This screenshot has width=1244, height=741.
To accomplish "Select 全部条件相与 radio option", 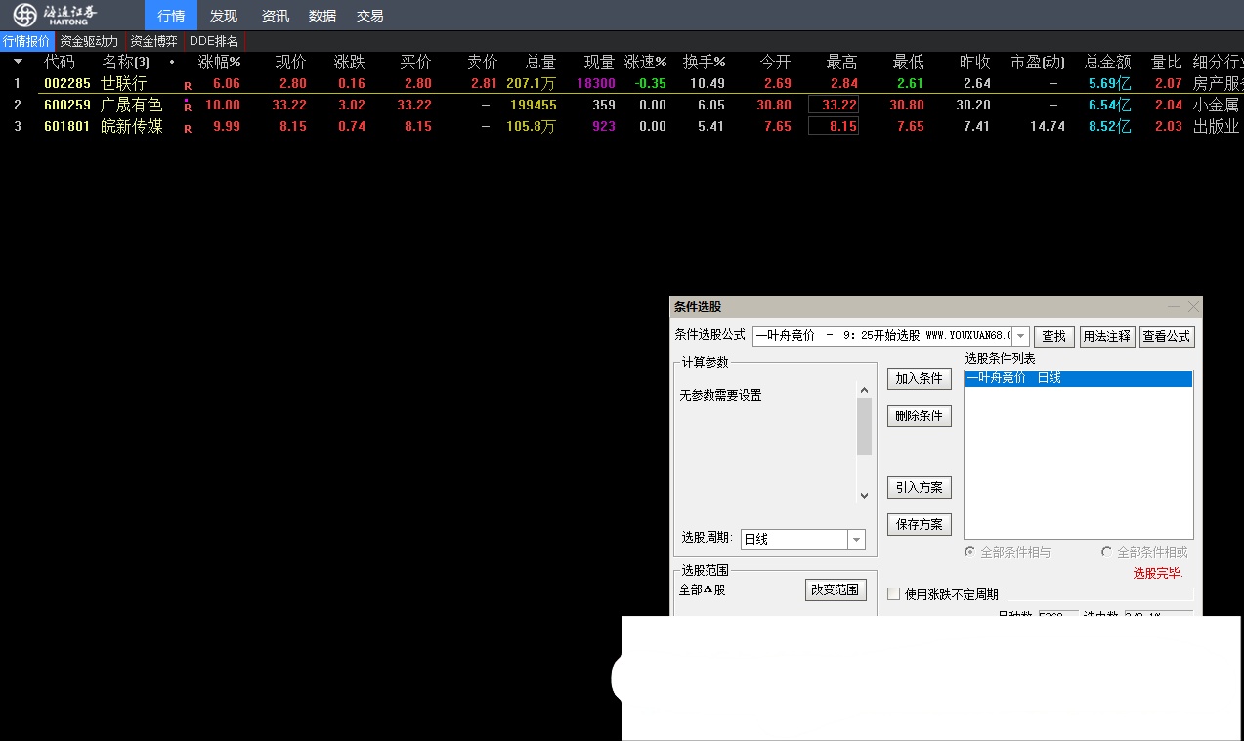I will click(969, 552).
